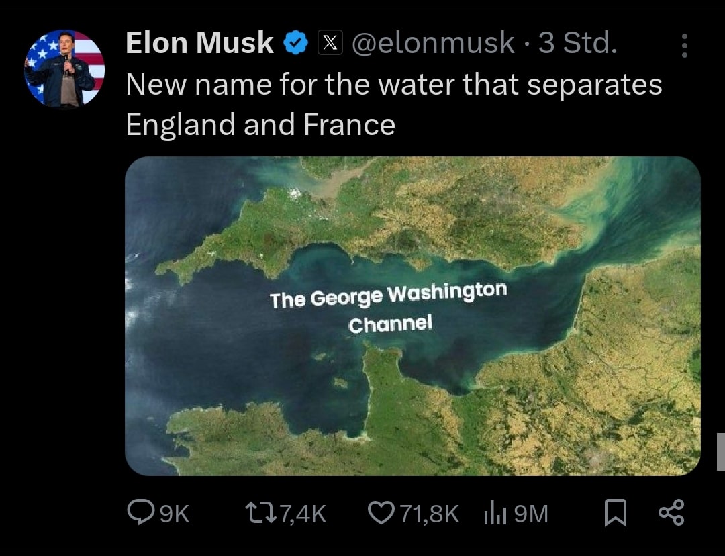Screen dimensions: 725x556
Task: Click the 9M views count
Action: point(532,514)
